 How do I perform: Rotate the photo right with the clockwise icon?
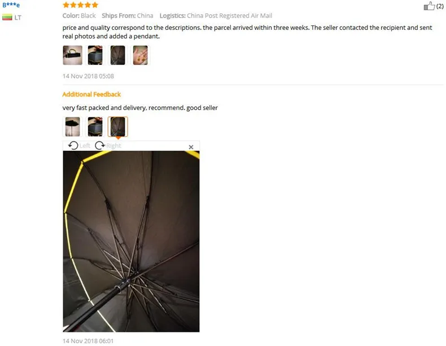coord(100,146)
